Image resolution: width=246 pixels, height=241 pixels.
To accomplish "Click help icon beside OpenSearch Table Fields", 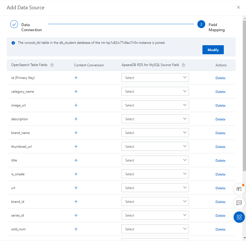I will 52,65.
